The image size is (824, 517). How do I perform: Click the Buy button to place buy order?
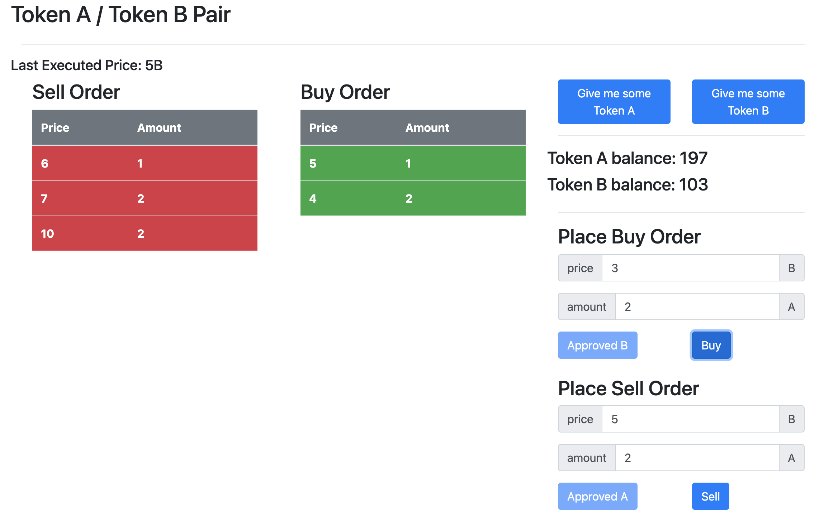pos(711,345)
